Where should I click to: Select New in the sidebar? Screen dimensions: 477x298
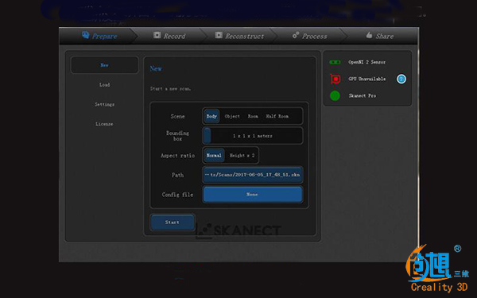104,65
